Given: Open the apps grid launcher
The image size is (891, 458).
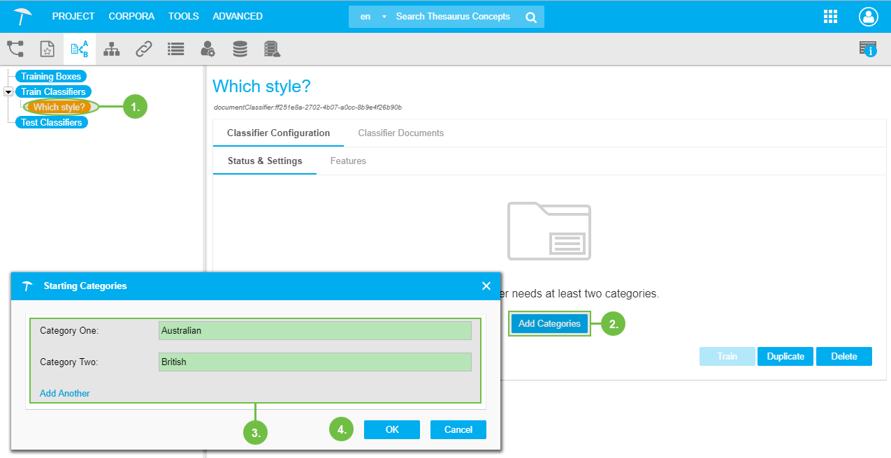Looking at the screenshot, I should [x=830, y=17].
